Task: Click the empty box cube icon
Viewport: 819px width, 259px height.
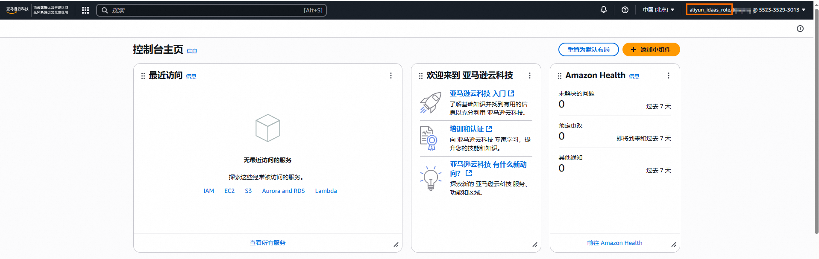Action: [268, 128]
